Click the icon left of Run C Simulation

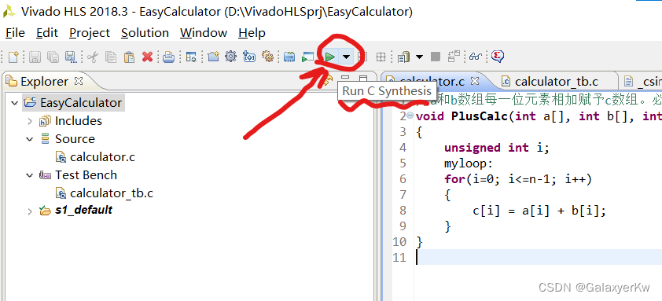point(289,57)
